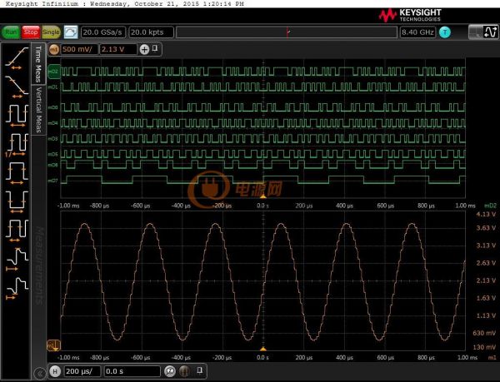Switch to the Vertical Meas tab
Image resolution: width=500 pixels, height=382 pixels.
(38, 110)
